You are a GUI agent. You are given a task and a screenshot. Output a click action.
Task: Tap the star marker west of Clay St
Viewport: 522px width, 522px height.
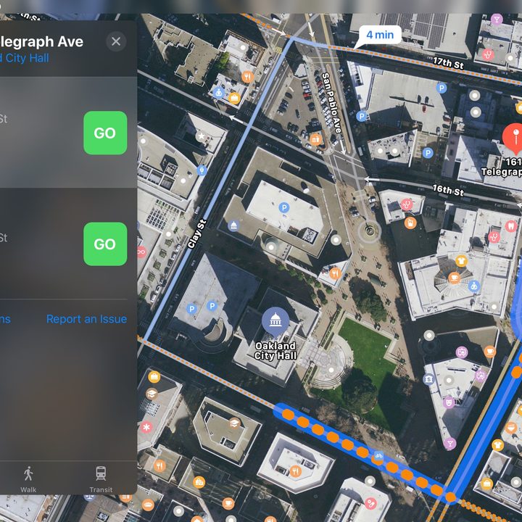[x=201, y=136]
